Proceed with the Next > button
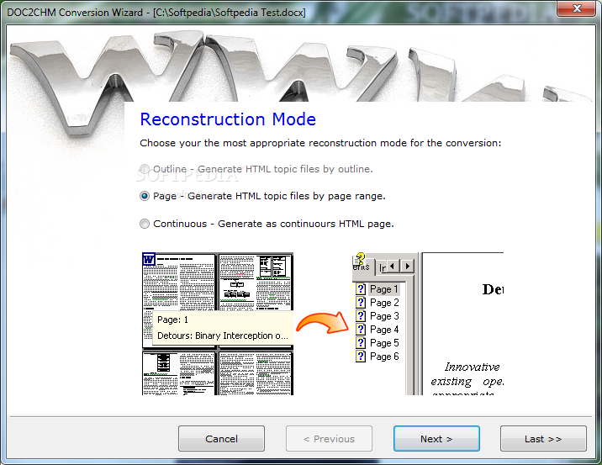This screenshot has width=602, height=465. (x=436, y=438)
